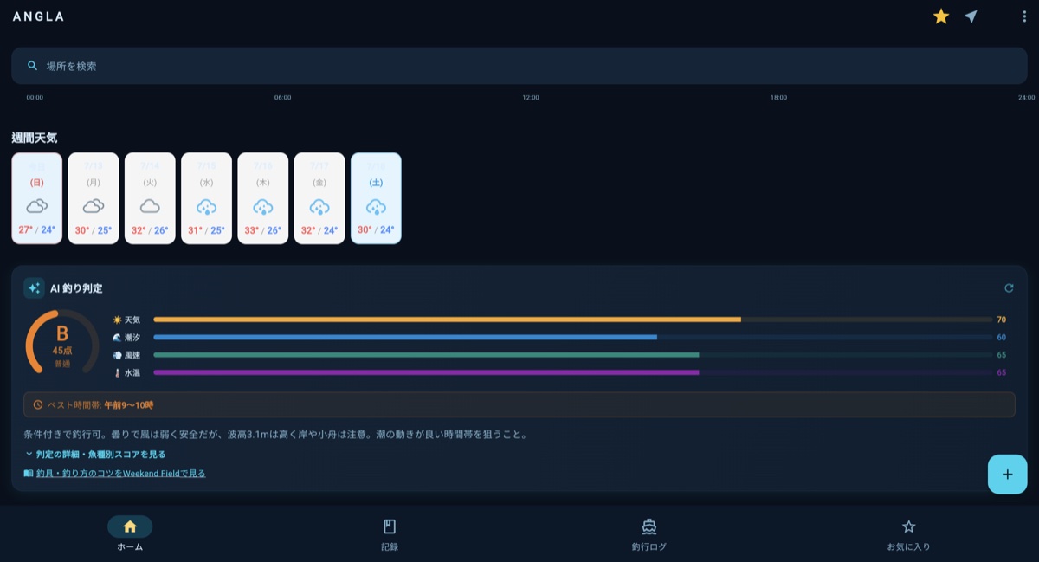Focus the 場所を検索 search field

[519, 66]
